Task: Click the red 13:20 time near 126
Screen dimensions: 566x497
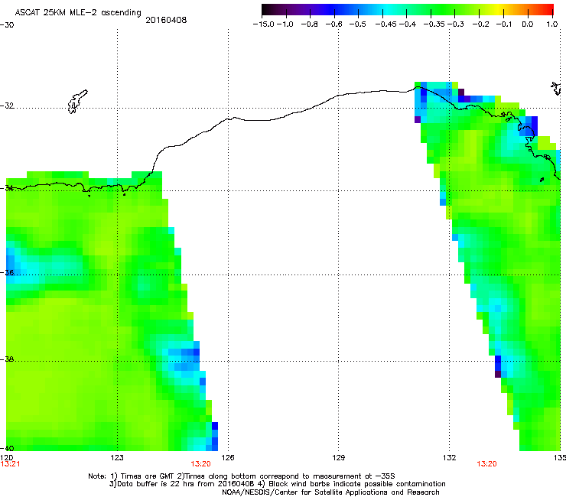Action: tap(200, 464)
